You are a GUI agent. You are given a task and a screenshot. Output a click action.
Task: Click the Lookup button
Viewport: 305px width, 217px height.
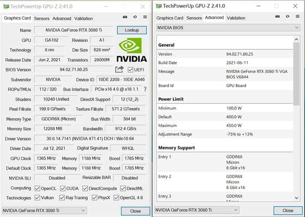(132, 30)
